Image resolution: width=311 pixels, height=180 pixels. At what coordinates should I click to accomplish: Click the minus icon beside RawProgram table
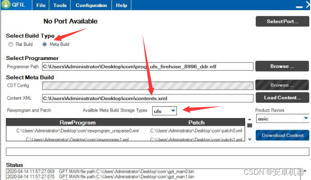coord(250,120)
